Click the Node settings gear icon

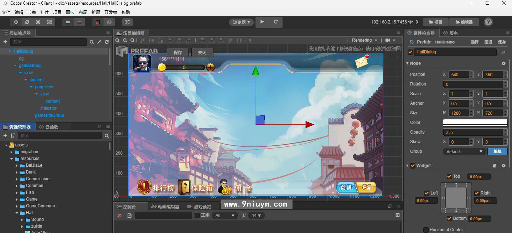[503, 63]
